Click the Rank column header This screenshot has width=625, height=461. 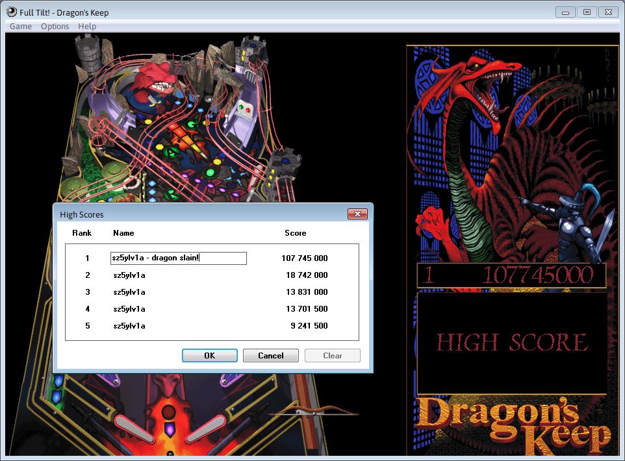[82, 233]
